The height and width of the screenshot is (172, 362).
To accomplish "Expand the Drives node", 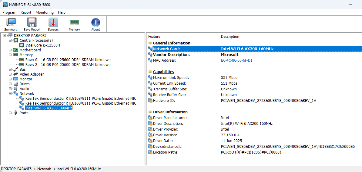I will click(x=10, y=84).
